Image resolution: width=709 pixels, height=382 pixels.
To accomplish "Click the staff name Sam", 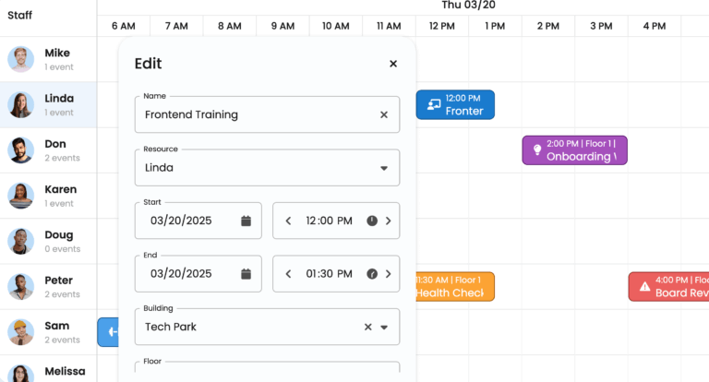I will 57,326.
